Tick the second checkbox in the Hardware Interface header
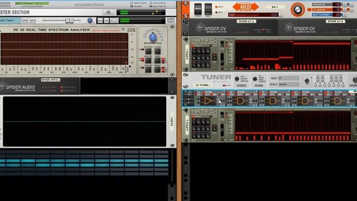 pos(151,3)
